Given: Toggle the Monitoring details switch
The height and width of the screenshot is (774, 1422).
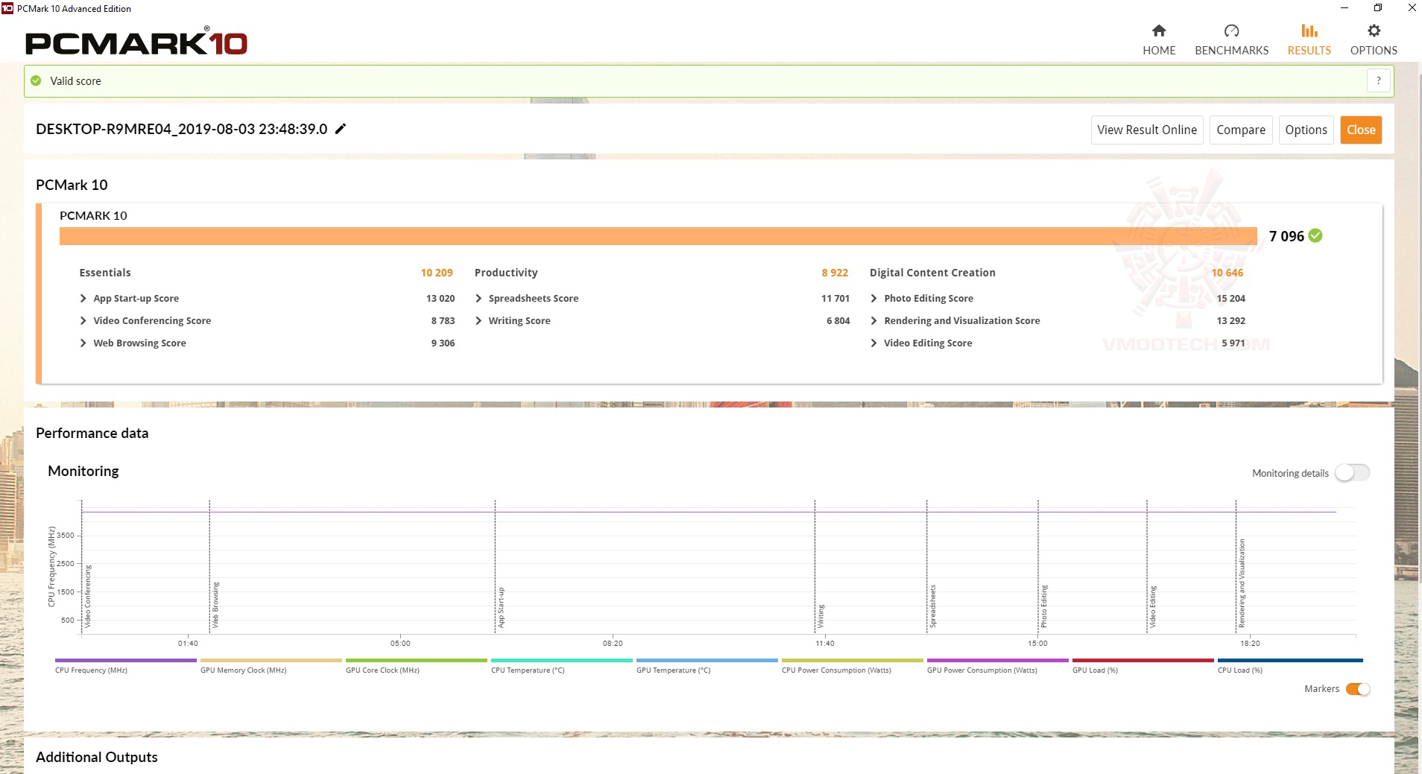Looking at the screenshot, I should tap(1352, 473).
